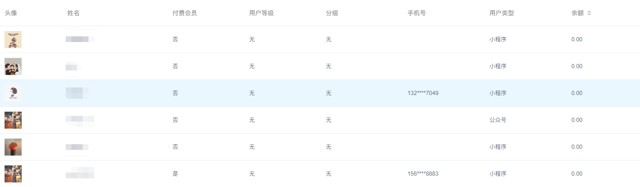Select phone number 156****8883
Viewport: 640px width, 187px height.
[x=423, y=174]
